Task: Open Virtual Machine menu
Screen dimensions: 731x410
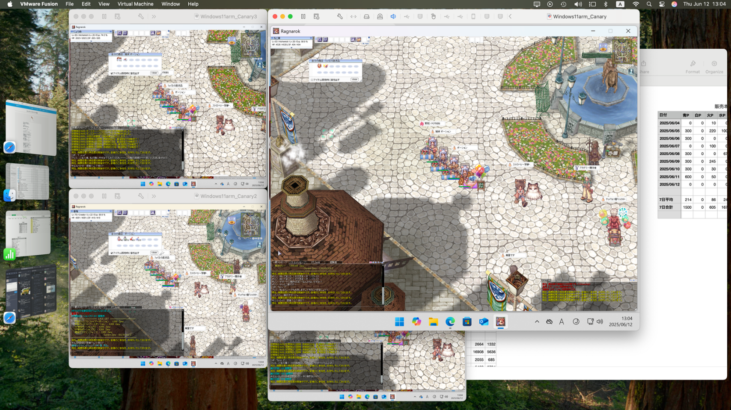Action: [135, 4]
